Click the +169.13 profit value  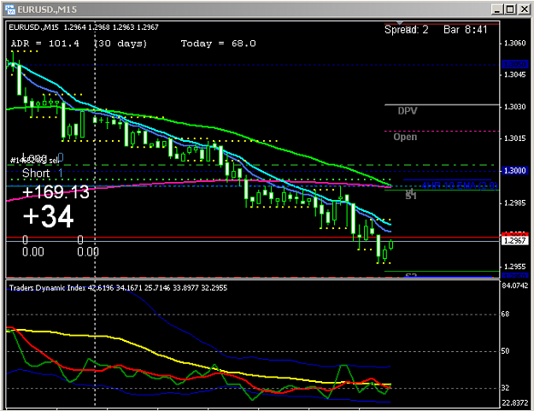click(x=56, y=192)
